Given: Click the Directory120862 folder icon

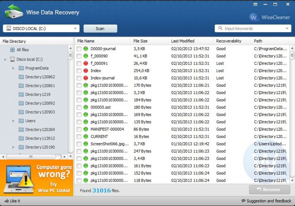Looking at the screenshot, I should tap(21, 77).
